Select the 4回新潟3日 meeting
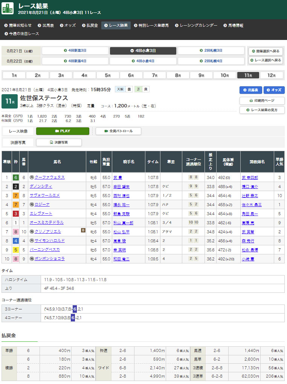287x384 pixels. pos(75,50)
